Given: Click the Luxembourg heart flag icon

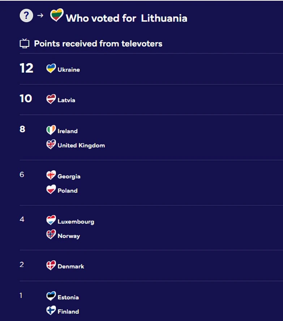Looking at the screenshot, I should 51,220.
